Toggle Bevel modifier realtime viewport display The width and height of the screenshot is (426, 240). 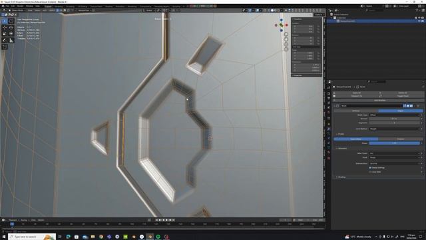click(408, 105)
